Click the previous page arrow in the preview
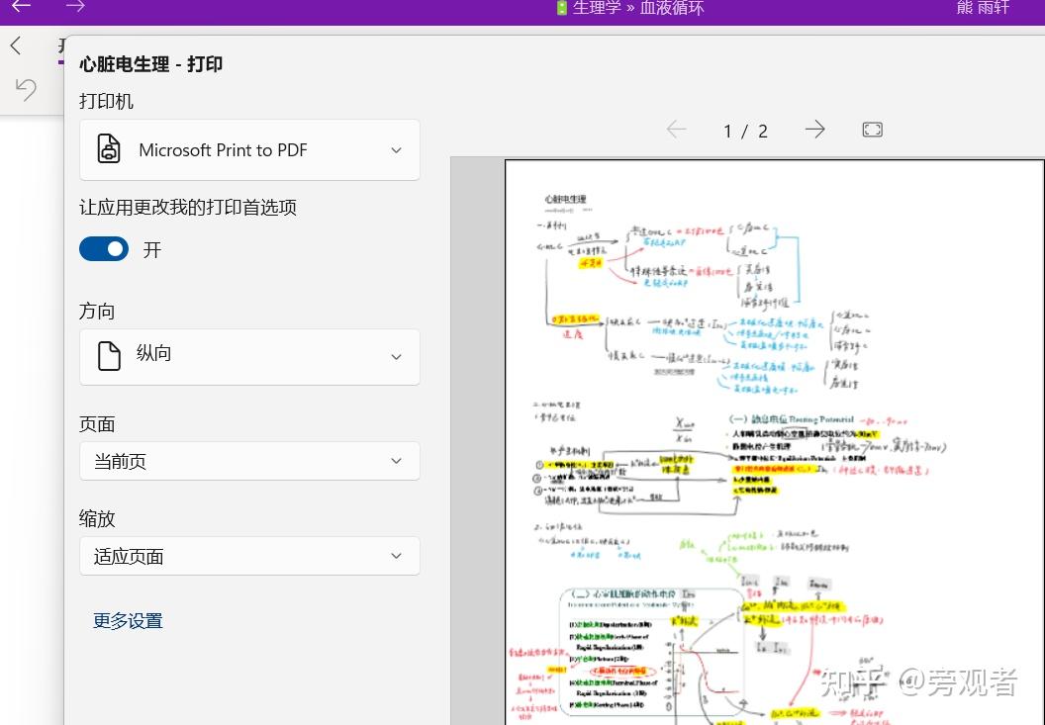The width and height of the screenshot is (1045, 725). click(x=676, y=129)
